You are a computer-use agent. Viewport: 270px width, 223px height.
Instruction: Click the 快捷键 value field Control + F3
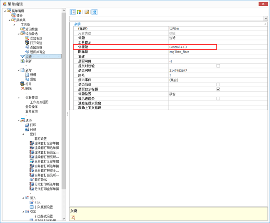(x=192, y=47)
